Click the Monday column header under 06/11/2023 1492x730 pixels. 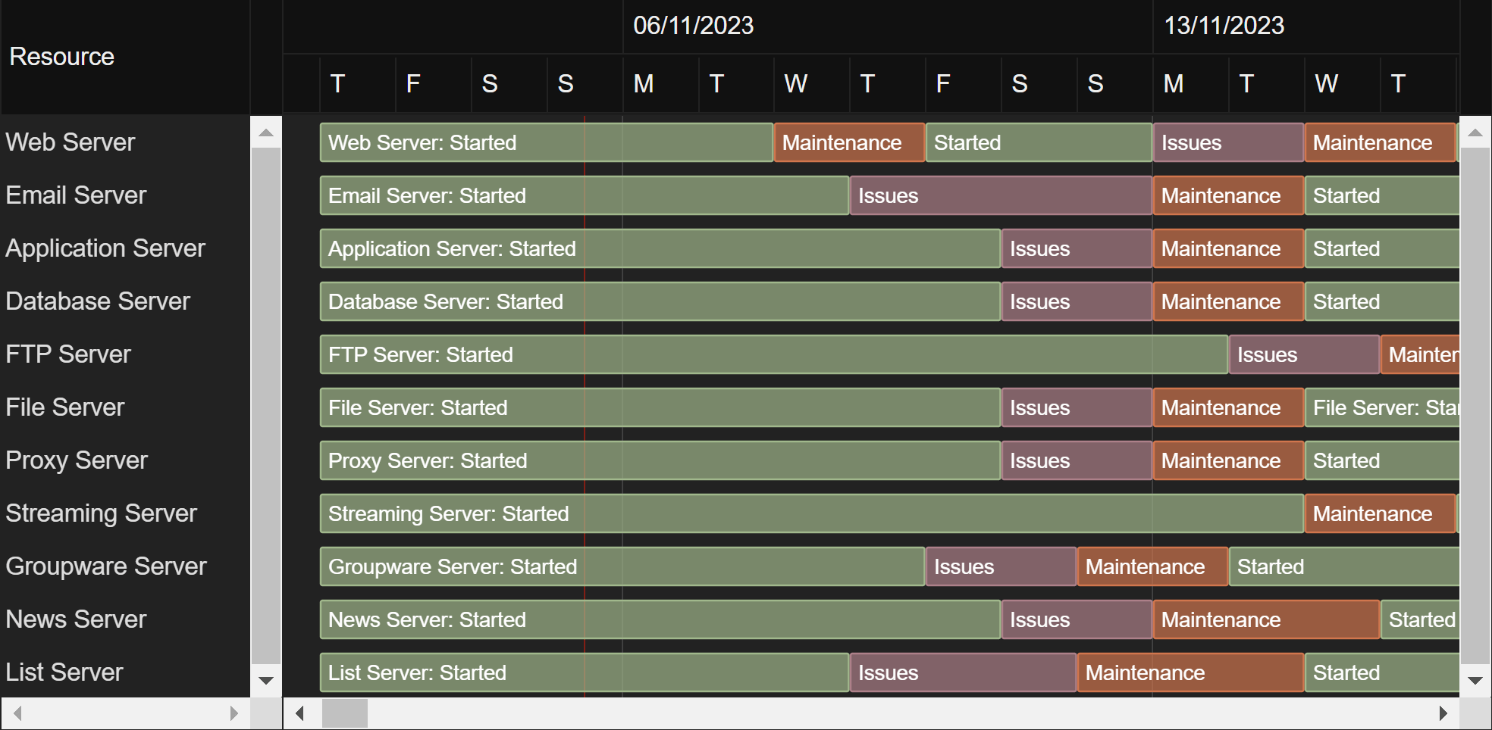pyautogui.click(x=643, y=84)
